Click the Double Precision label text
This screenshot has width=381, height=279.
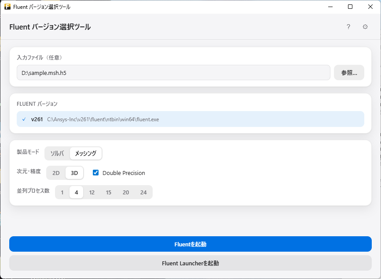click(x=124, y=173)
